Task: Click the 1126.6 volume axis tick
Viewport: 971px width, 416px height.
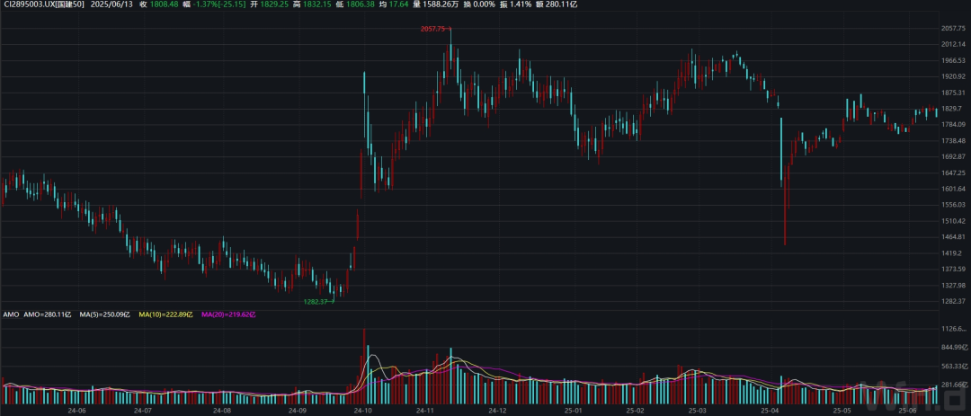Action: point(951,329)
